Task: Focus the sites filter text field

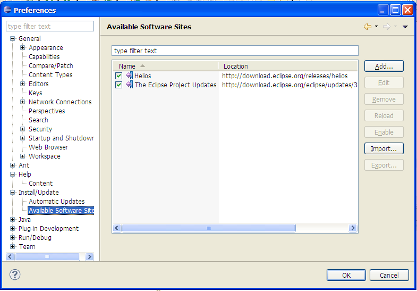Action: pos(235,51)
